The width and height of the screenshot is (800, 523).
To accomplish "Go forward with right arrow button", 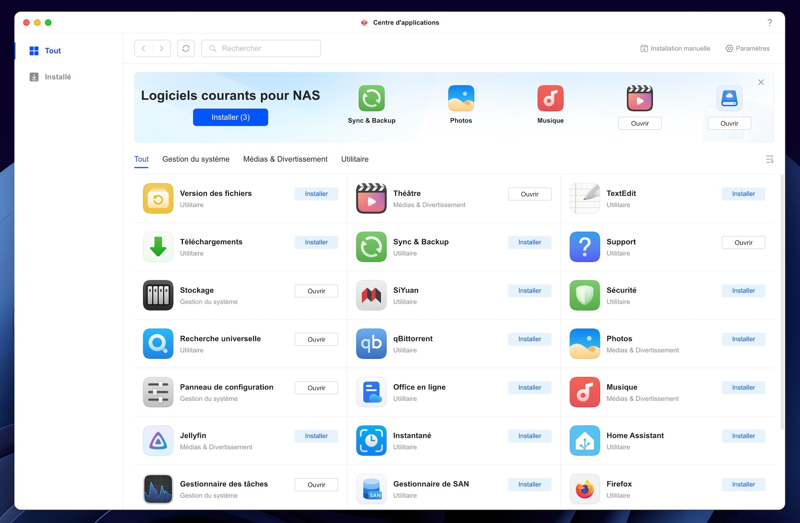I will point(162,48).
